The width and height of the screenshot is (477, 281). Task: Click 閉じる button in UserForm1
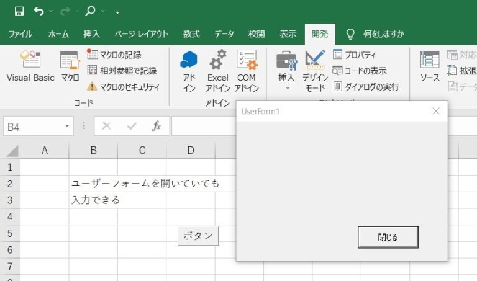pyautogui.click(x=388, y=237)
